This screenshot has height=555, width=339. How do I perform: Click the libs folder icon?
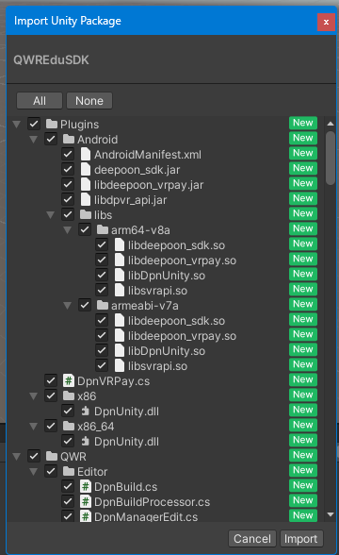86,214
